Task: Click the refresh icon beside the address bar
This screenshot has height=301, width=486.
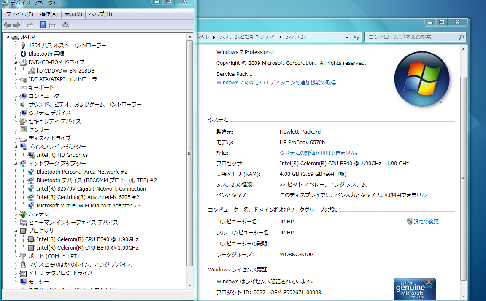Action: 356,37
